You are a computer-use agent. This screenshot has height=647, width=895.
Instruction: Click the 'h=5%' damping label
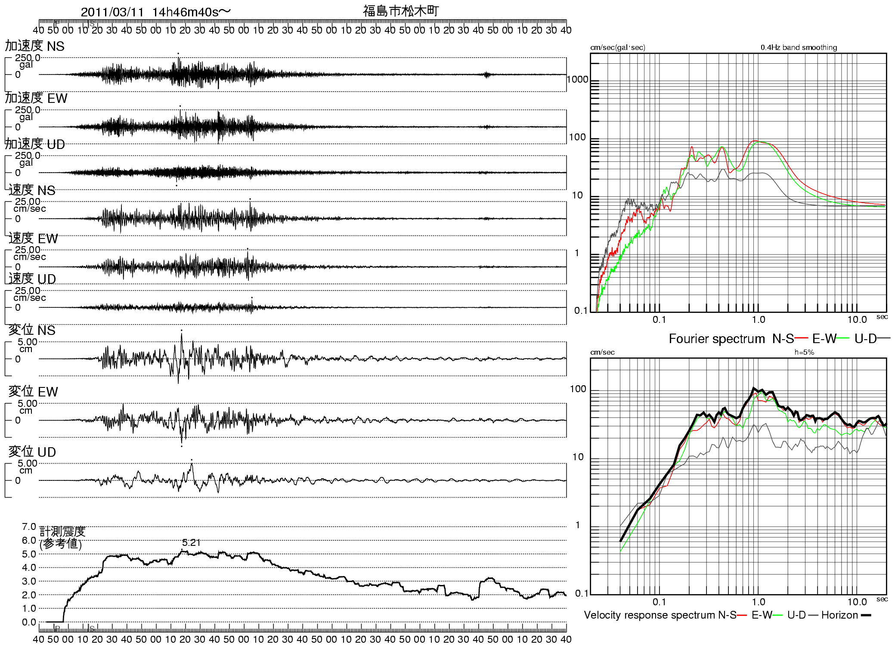[804, 352]
